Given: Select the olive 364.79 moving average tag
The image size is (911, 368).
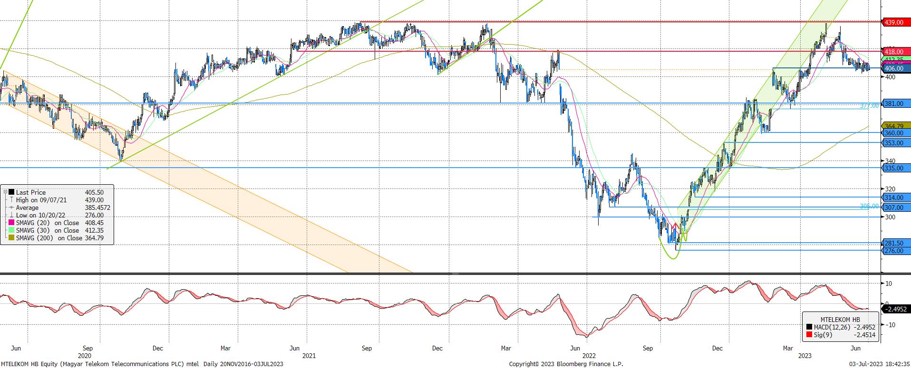Looking at the screenshot, I should click(895, 126).
